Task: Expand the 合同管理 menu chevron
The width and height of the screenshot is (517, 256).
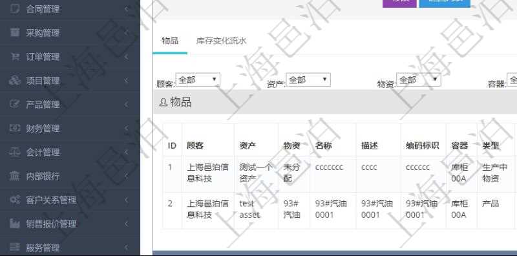Action: coord(126,9)
